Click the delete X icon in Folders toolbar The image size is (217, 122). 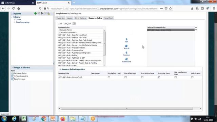(x=39, y=13)
